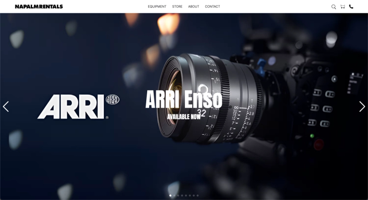Click the large ARRI brand logo
Image resolution: width=368 pixels, height=200 pixels.
pos(78,107)
